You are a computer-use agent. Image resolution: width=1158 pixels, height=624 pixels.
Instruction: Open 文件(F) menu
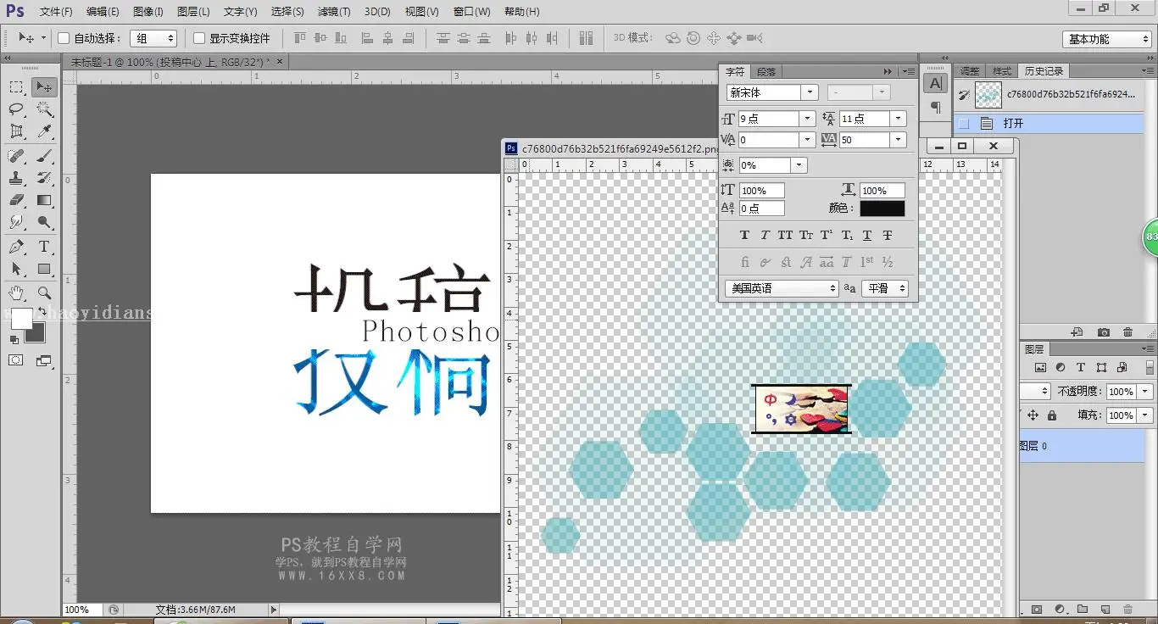56,12
